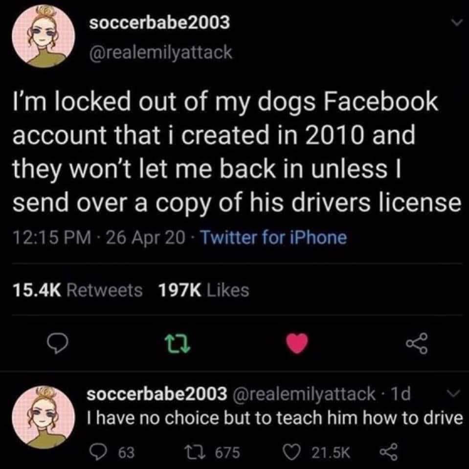The height and width of the screenshot is (469, 469).
Task: Click soccerbabe2003 name in header
Action: click(160, 22)
